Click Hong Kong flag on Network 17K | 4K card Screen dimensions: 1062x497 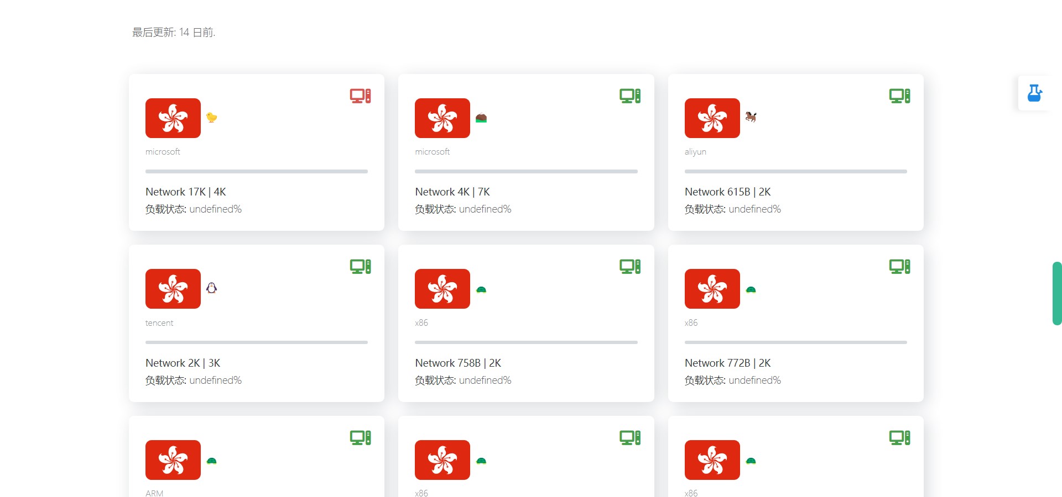point(173,118)
